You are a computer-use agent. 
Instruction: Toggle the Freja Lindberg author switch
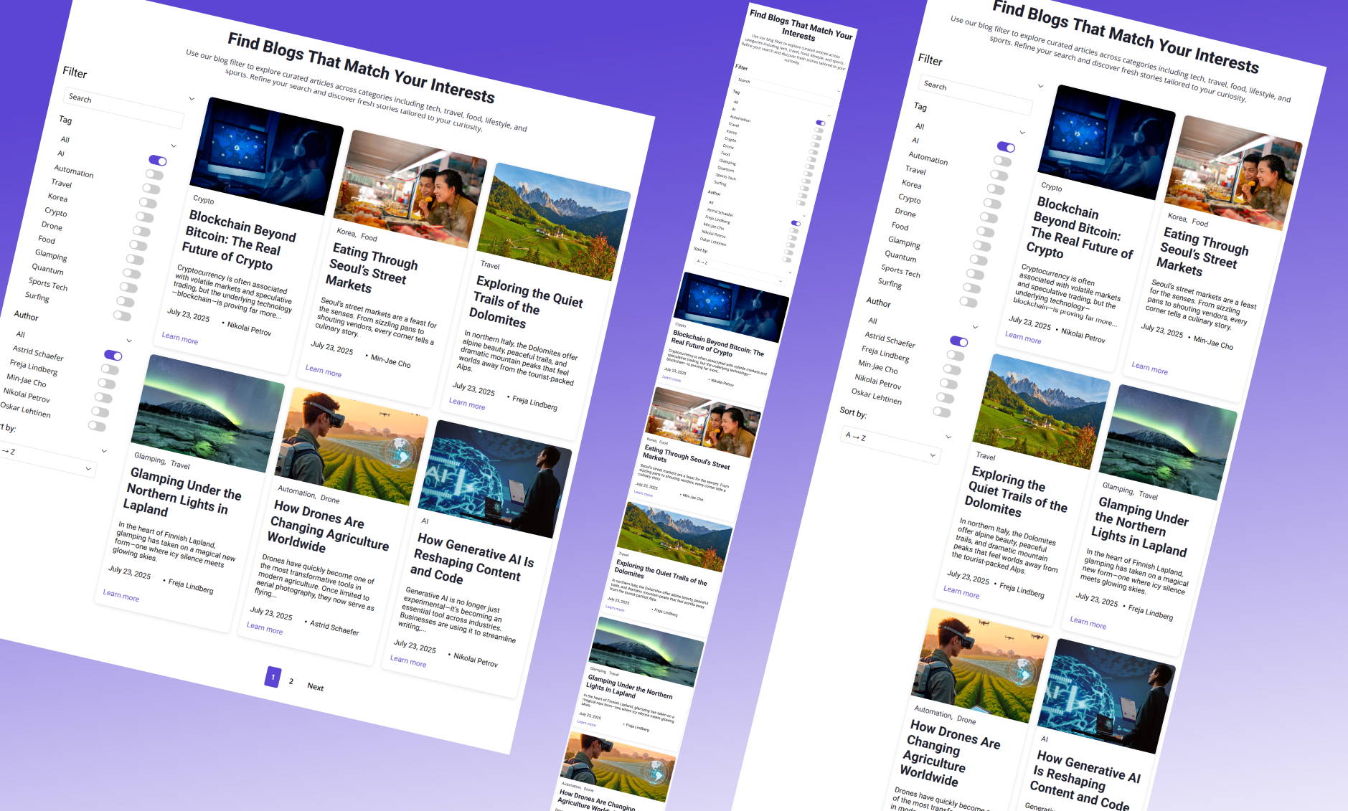110,369
